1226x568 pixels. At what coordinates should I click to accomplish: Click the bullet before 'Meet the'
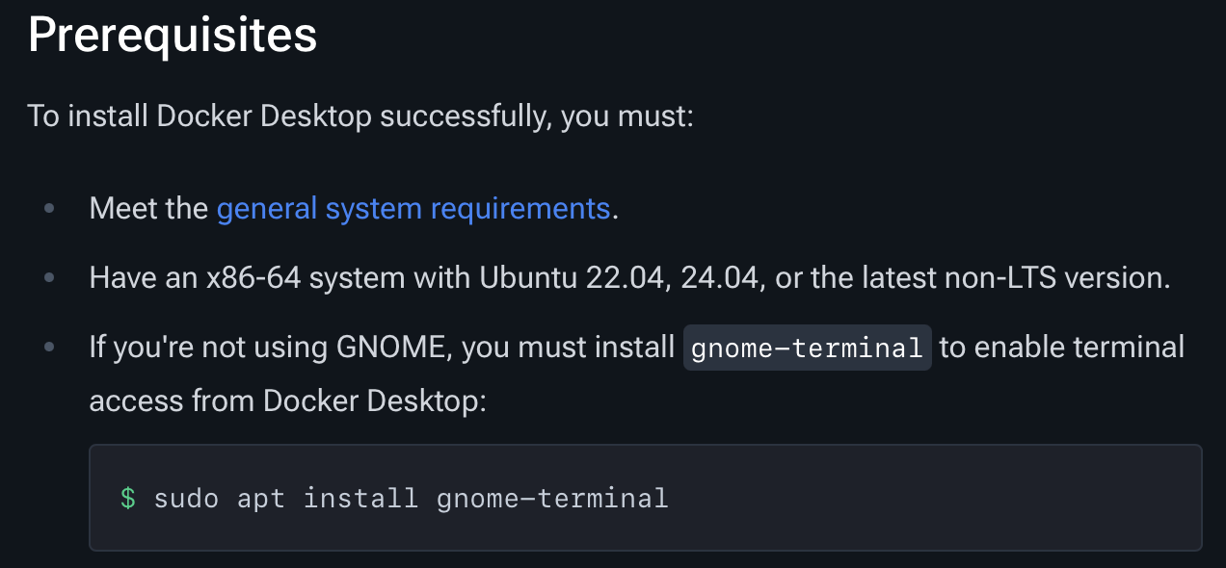pyautogui.click(x=50, y=209)
